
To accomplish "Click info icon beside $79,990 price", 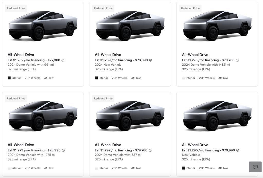I will [238, 150].
